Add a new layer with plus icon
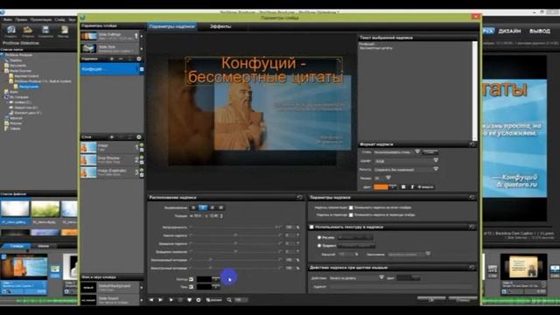This screenshot has height=315, width=560. coord(112,136)
